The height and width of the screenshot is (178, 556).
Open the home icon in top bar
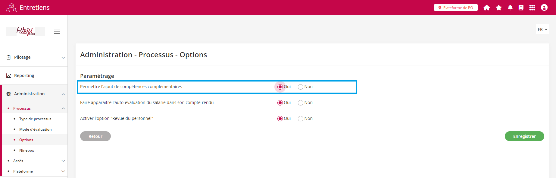[487, 8]
